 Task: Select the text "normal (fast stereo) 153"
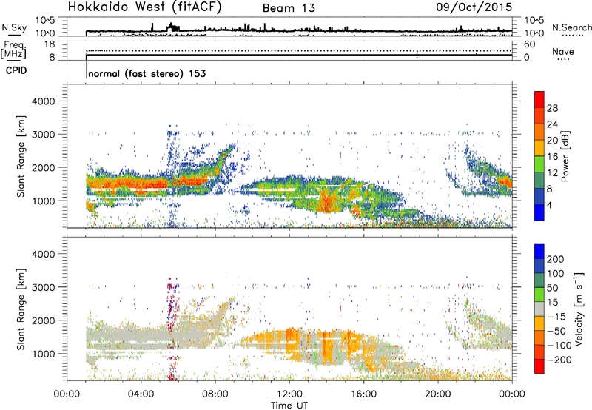(x=147, y=73)
